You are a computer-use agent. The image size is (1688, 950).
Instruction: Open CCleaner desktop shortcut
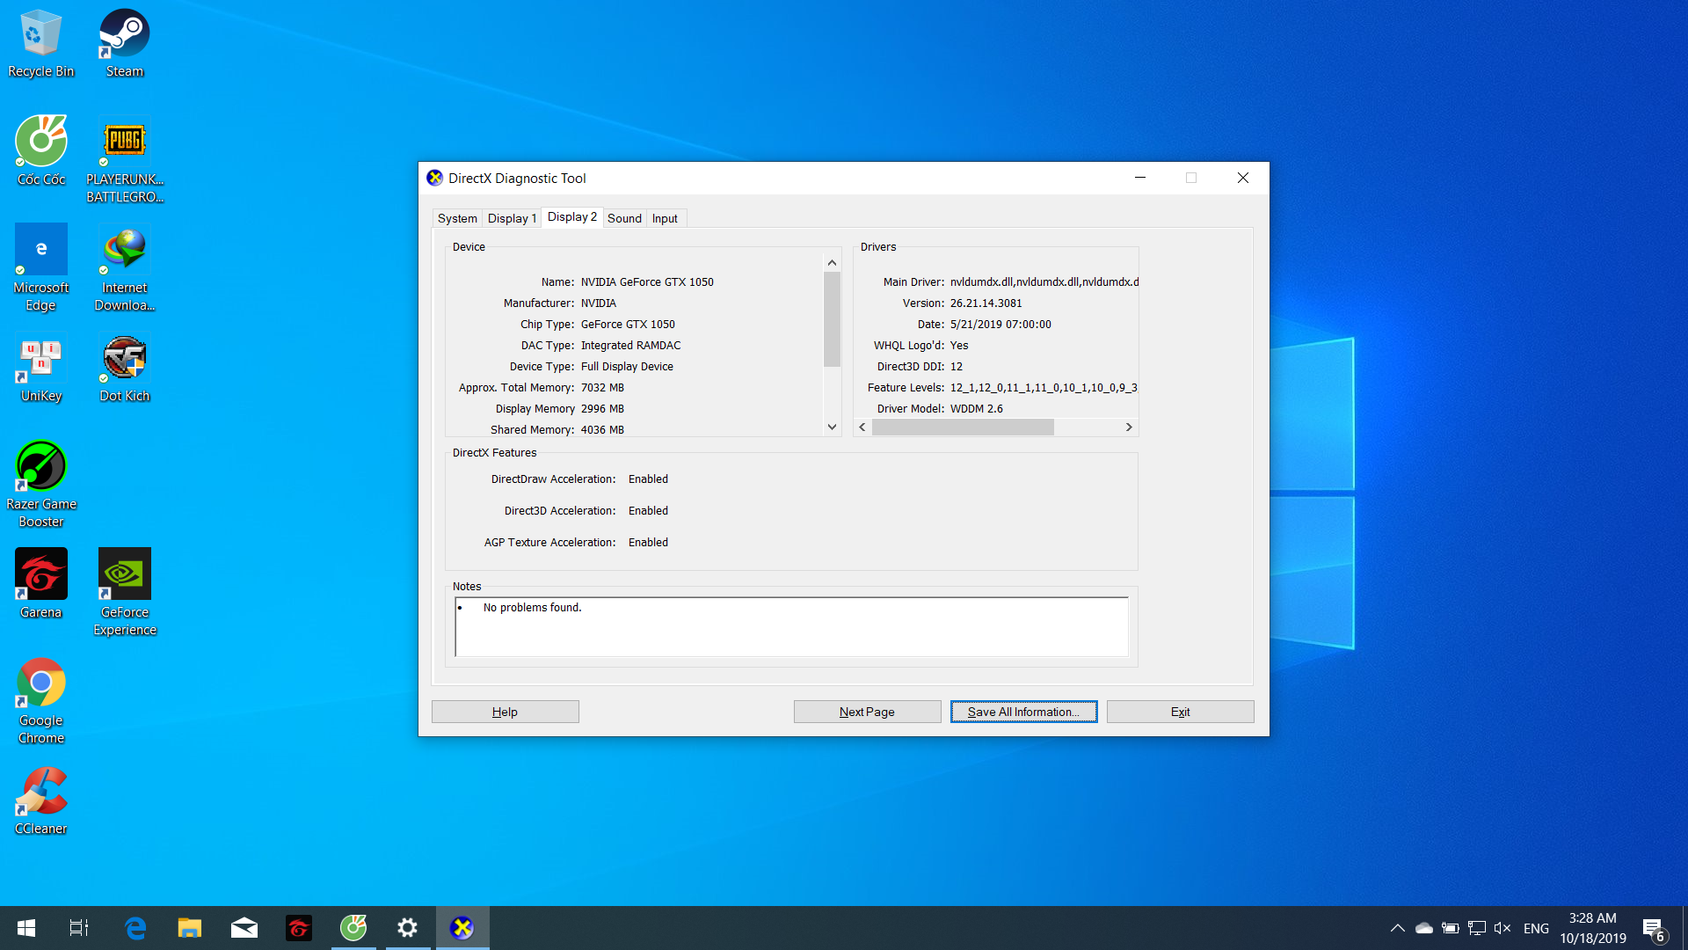pos(41,800)
